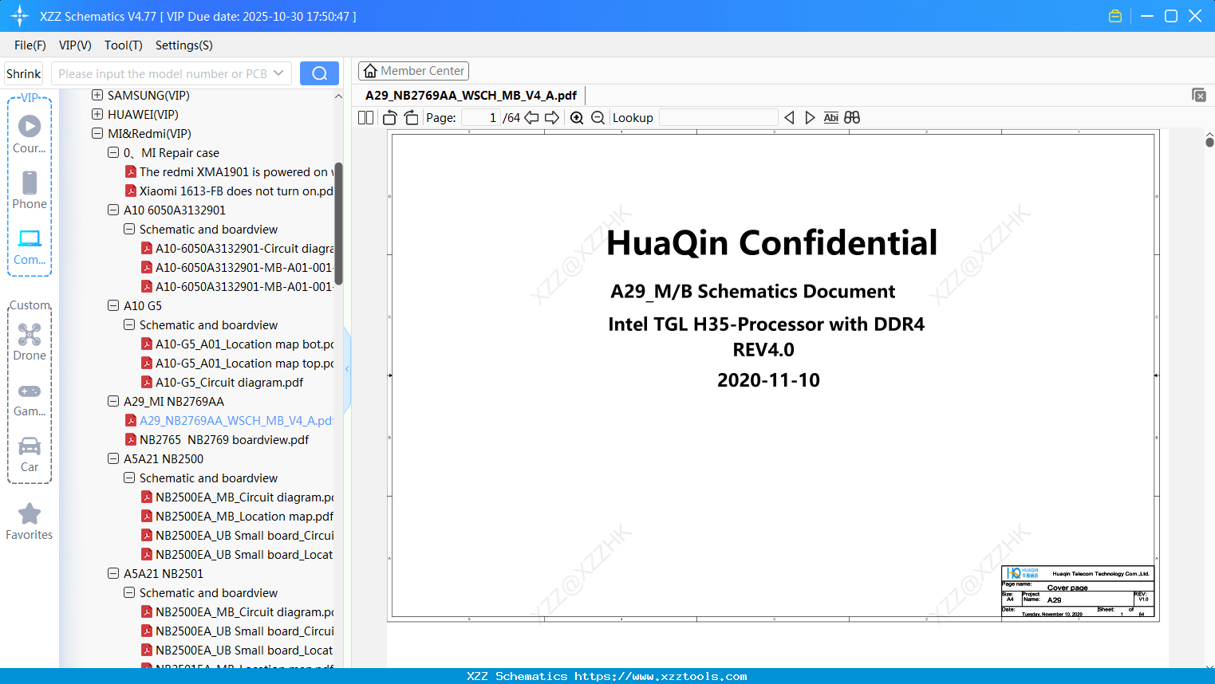The image size is (1215, 684).
Task: Open the model number dropdown arrow
Action: (x=278, y=73)
